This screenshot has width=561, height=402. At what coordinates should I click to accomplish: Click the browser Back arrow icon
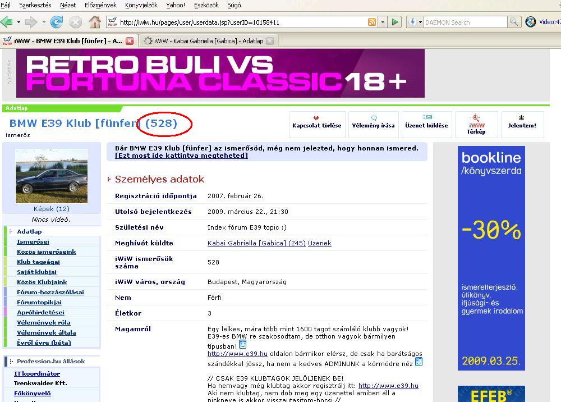pos(7,22)
